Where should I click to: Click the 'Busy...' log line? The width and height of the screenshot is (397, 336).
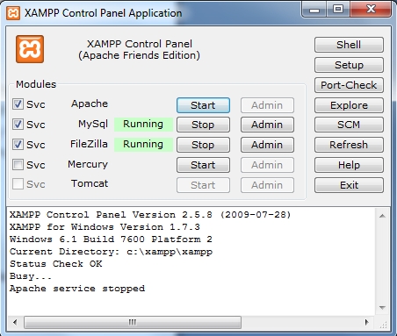[x=31, y=276]
